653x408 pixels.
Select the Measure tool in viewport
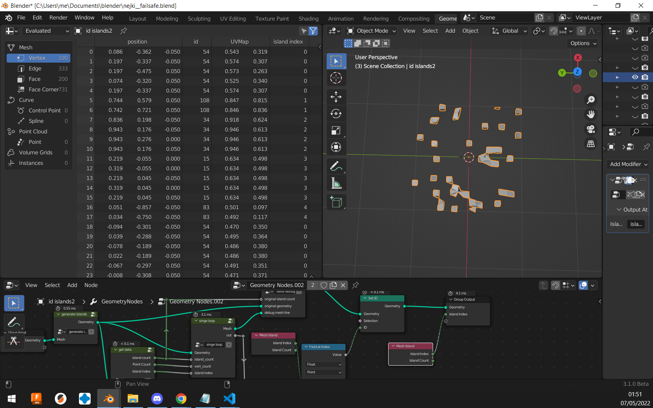coord(336,183)
